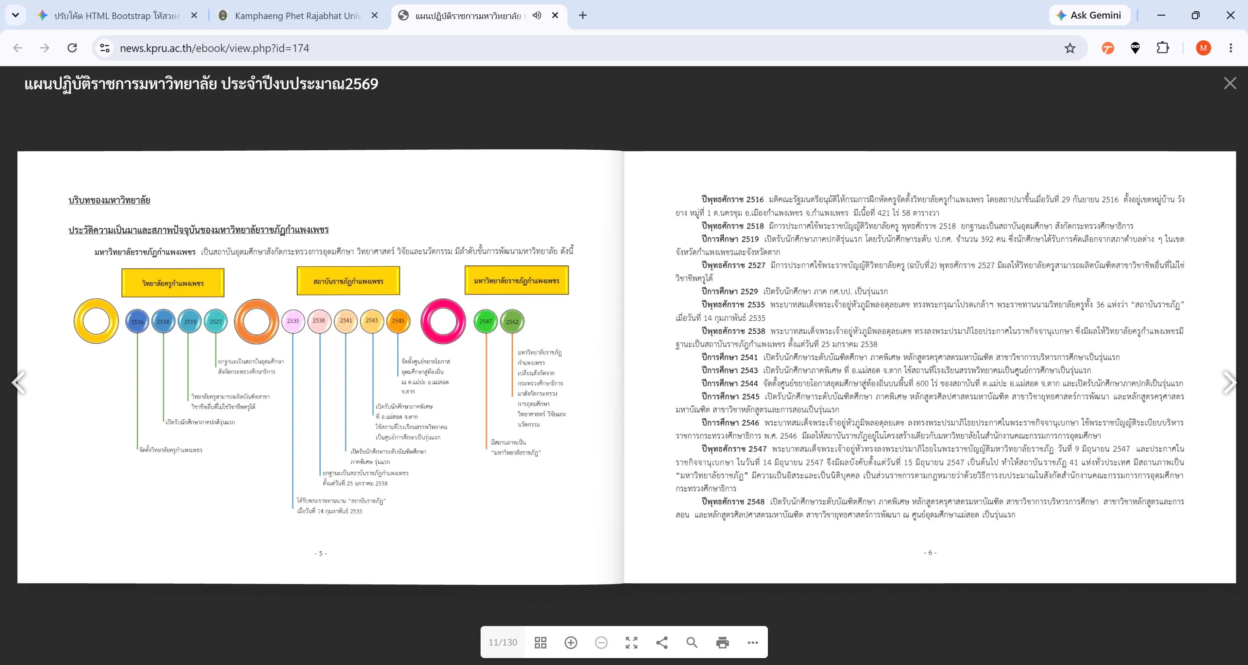Click the 2538 timeline circle
This screenshot has width=1248, height=665.
tap(319, 321)
